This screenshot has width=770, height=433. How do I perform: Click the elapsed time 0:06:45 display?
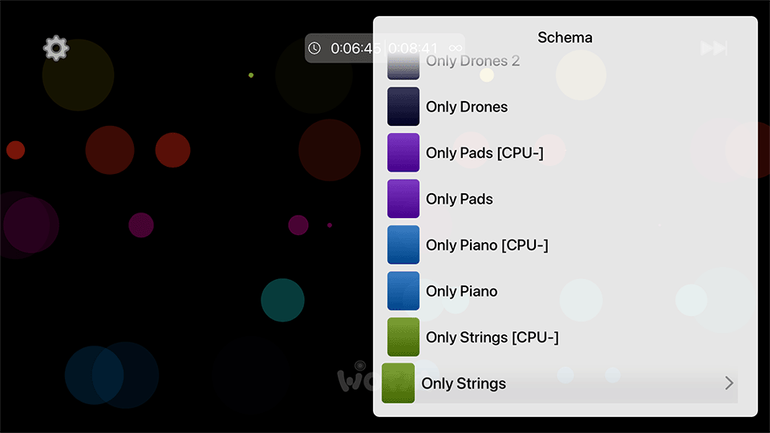click(x=355, y=48)
